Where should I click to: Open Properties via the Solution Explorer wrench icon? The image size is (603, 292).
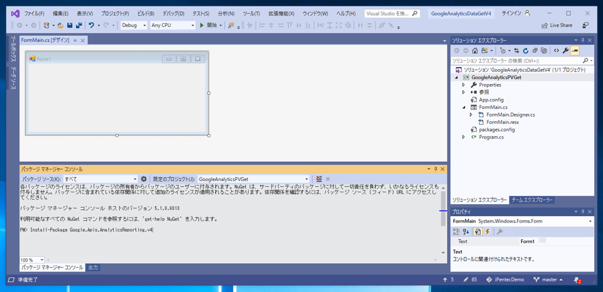(565, 51)
